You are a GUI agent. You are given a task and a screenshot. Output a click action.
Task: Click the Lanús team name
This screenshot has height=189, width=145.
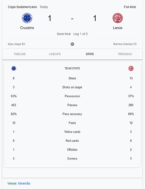point(118,28)
